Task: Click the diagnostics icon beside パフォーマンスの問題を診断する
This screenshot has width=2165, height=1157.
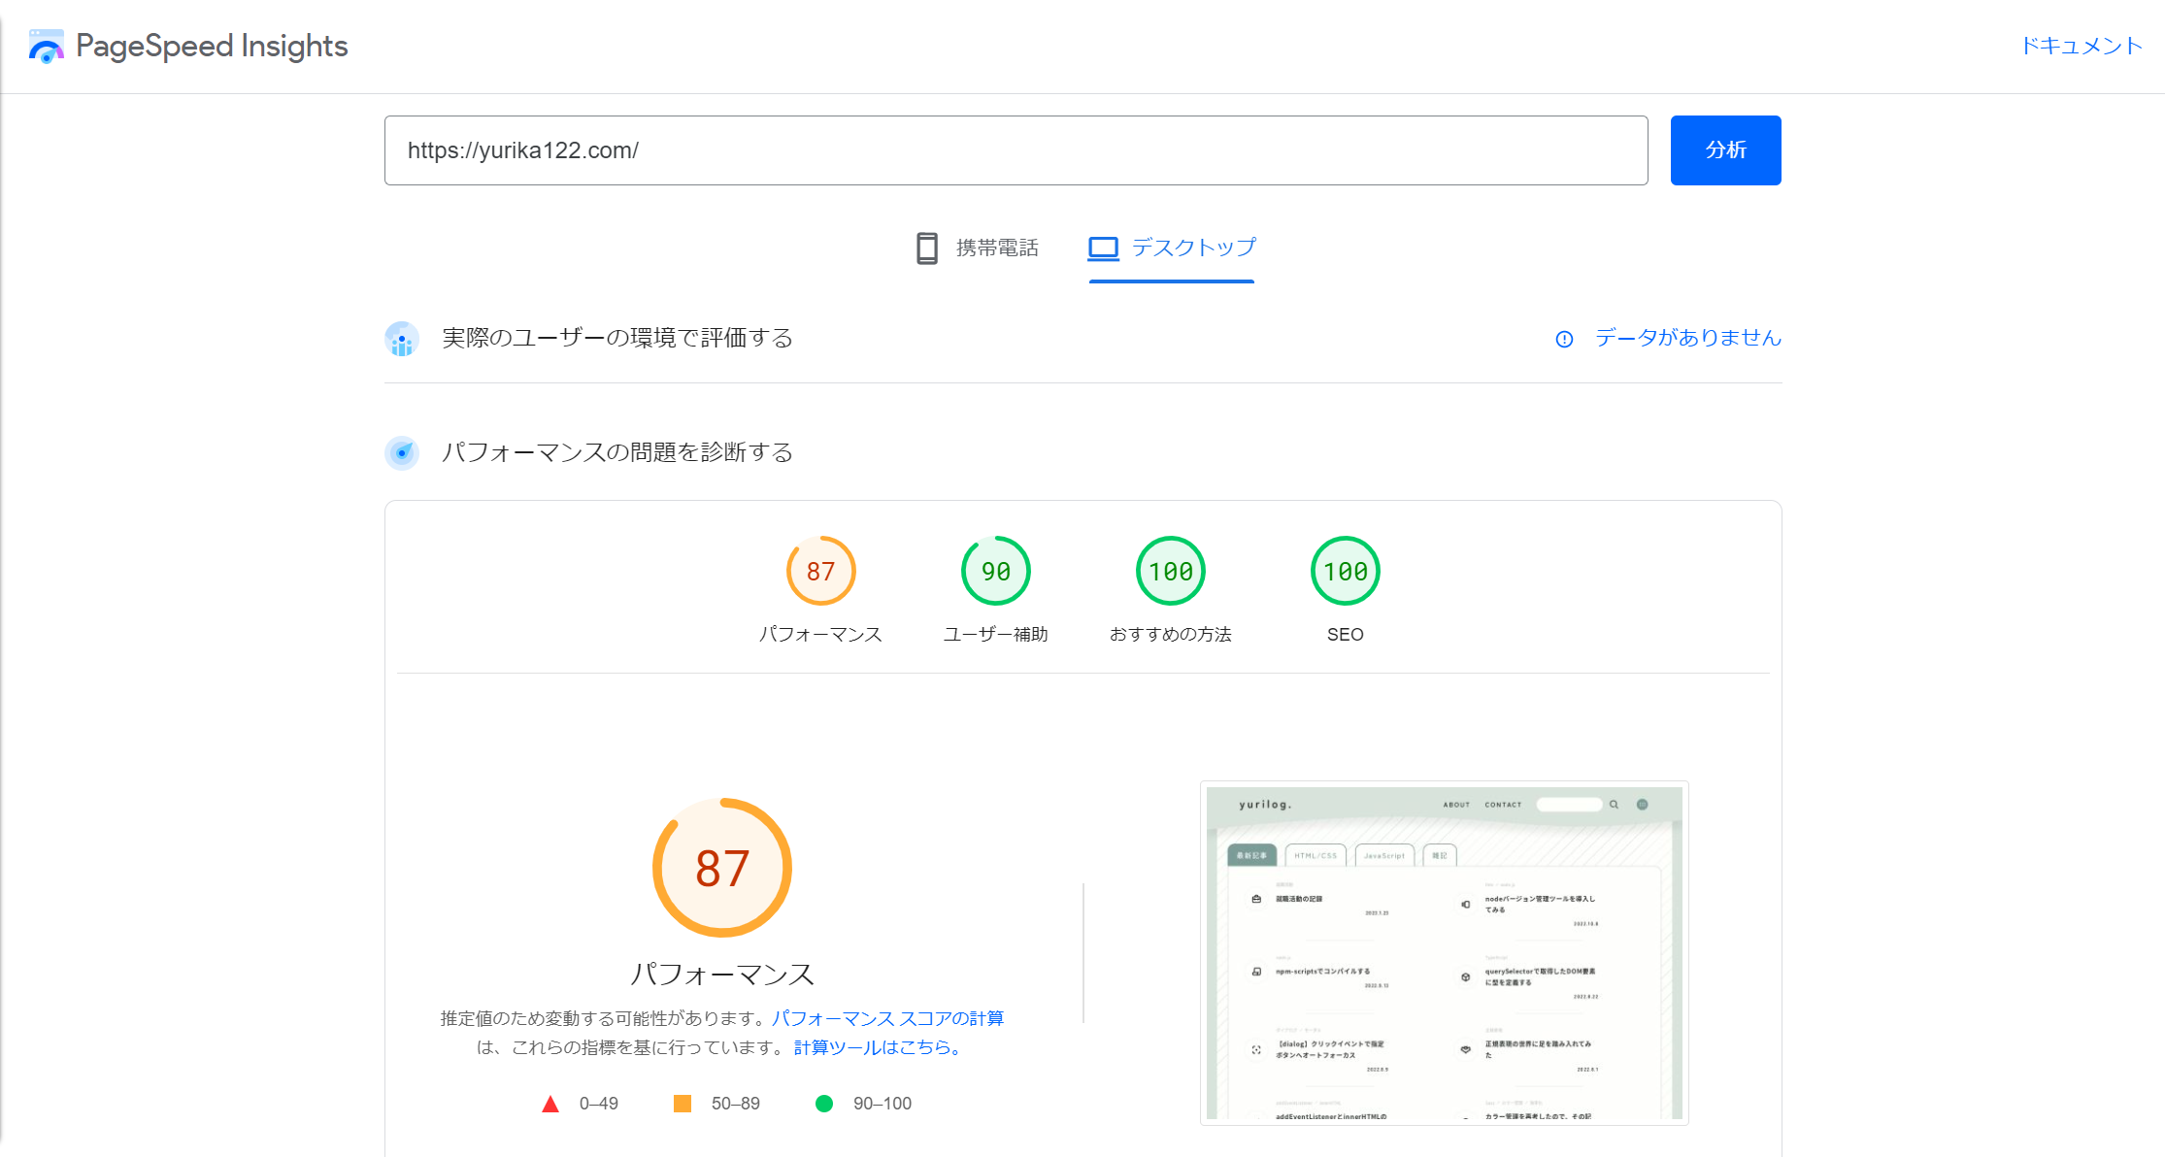Action: [401, 452]
